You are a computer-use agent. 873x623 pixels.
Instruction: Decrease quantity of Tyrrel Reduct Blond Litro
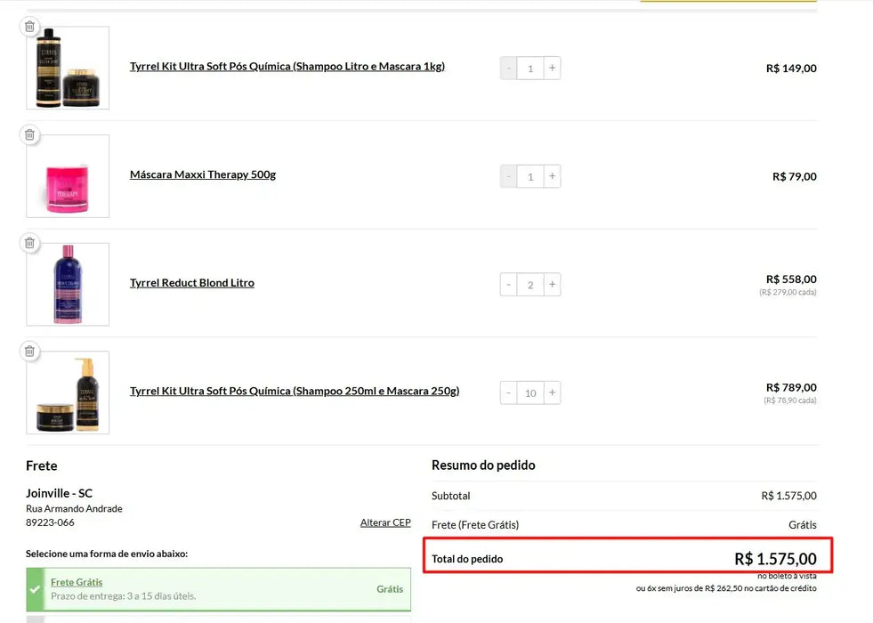509,285
